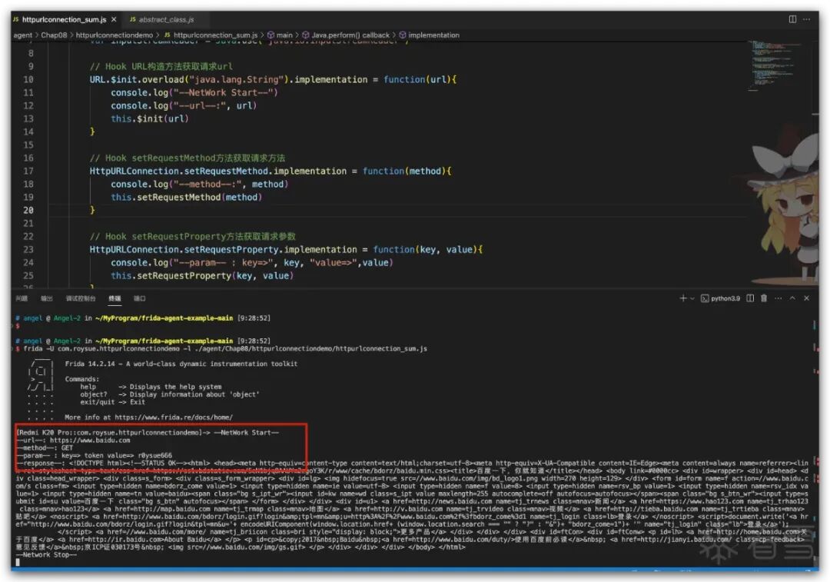Open the terminal panel's more actions ellipsis

[x=778, y=298]
